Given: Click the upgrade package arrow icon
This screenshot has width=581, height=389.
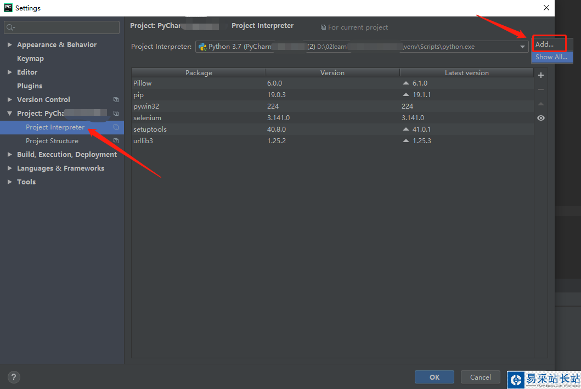Looking at the screenshot, I should 540,104.
